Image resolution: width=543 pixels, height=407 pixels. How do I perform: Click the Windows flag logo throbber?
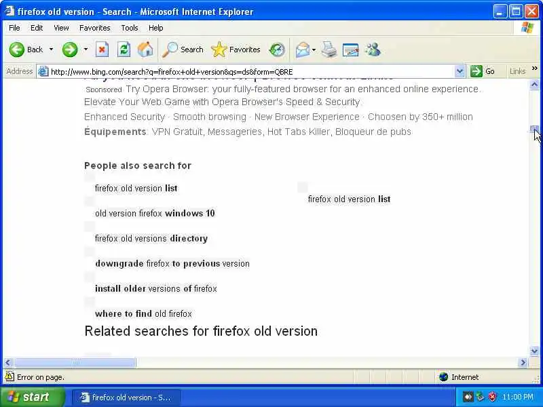[527, 28]
